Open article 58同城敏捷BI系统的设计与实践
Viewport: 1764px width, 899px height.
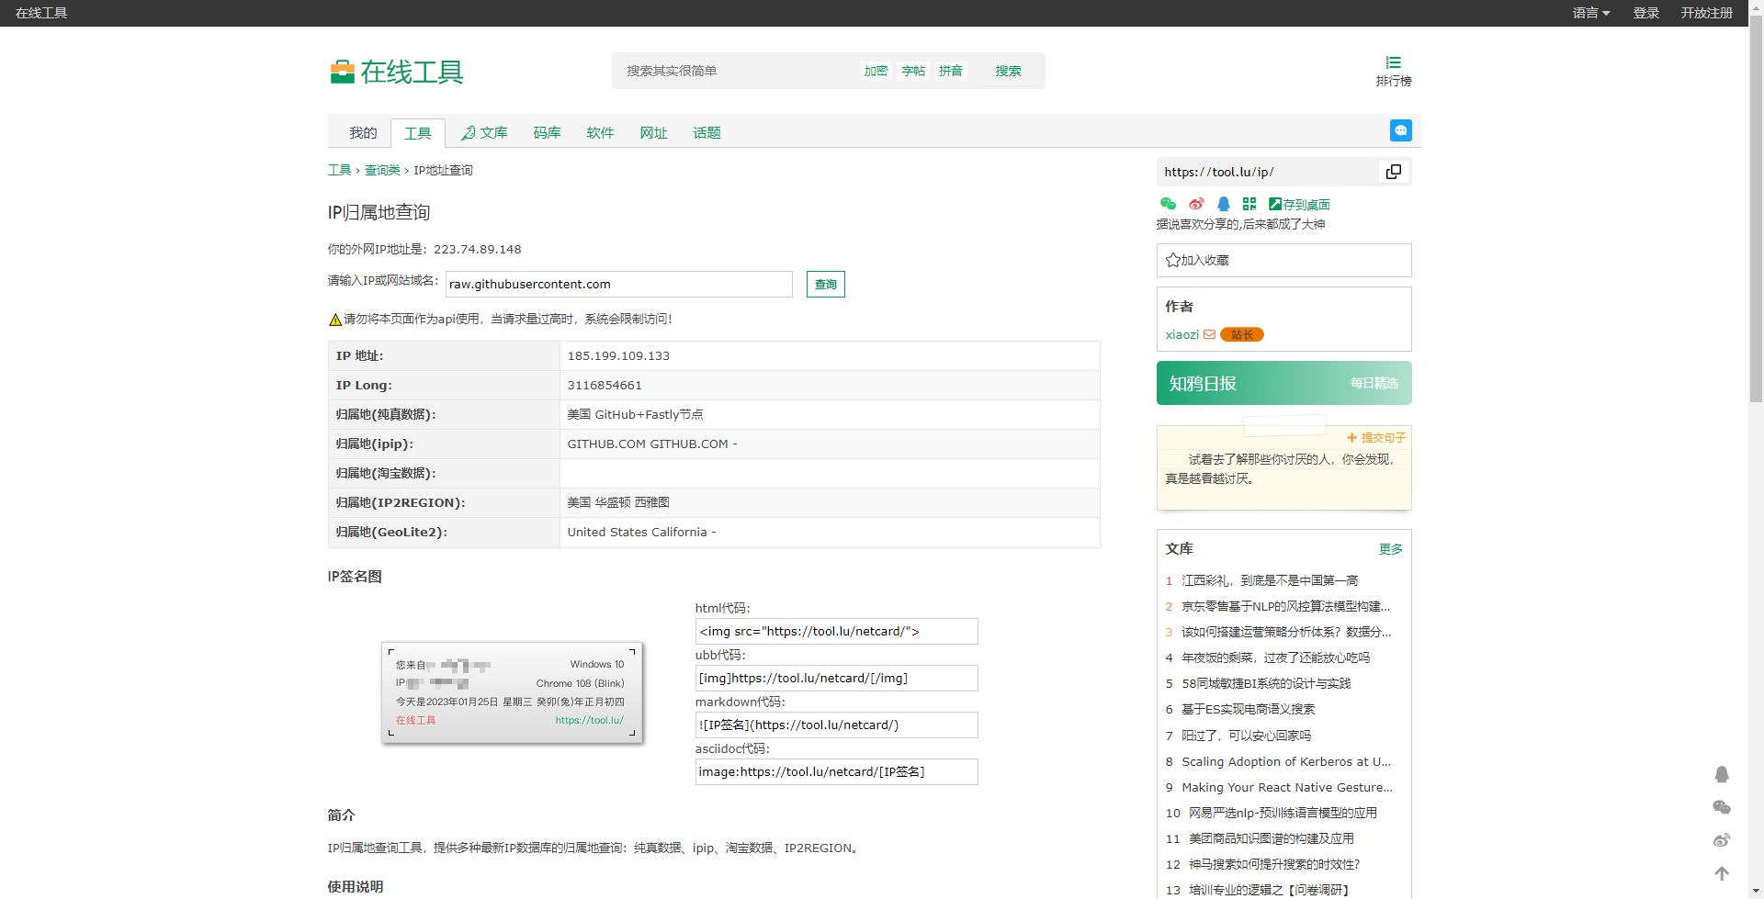[1266, 683]
